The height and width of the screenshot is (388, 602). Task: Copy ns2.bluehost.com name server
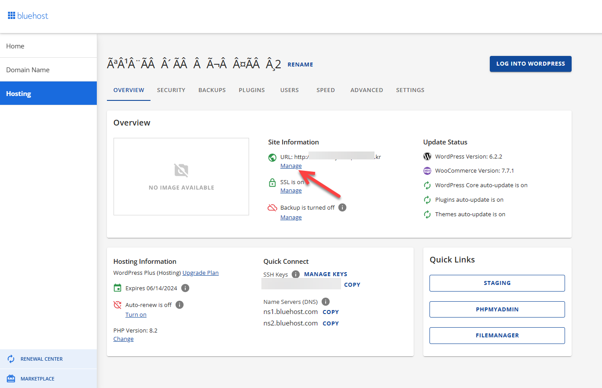click(x=330, y=323)
